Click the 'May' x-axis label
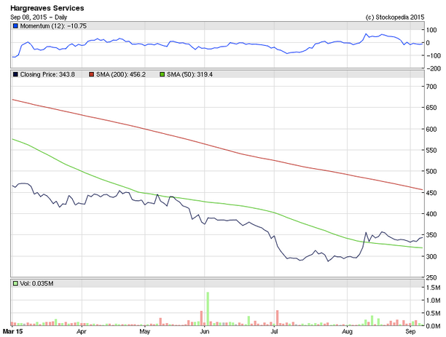Viewport: 446px width, 337px height. coord(145,332)
